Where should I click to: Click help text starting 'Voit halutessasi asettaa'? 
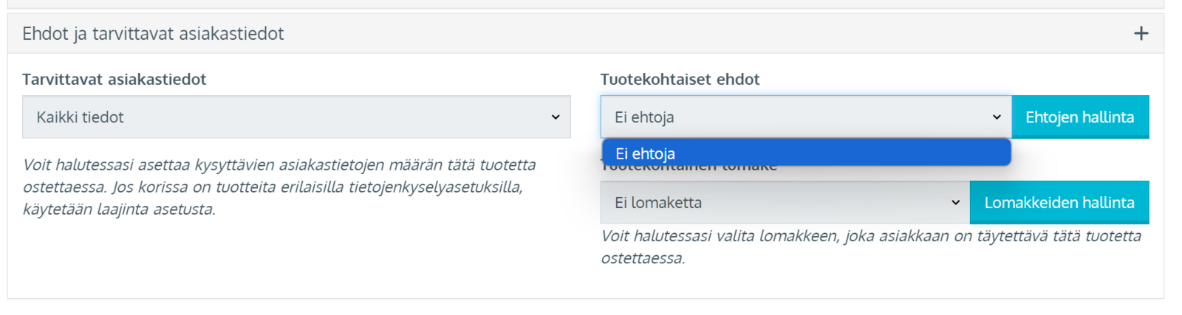pyautogui.click(x=279, y=187)
